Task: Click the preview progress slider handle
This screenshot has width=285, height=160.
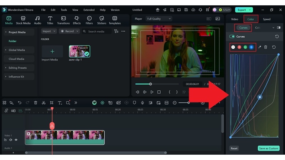Action: pyautogui.click(x=150, y=84)
